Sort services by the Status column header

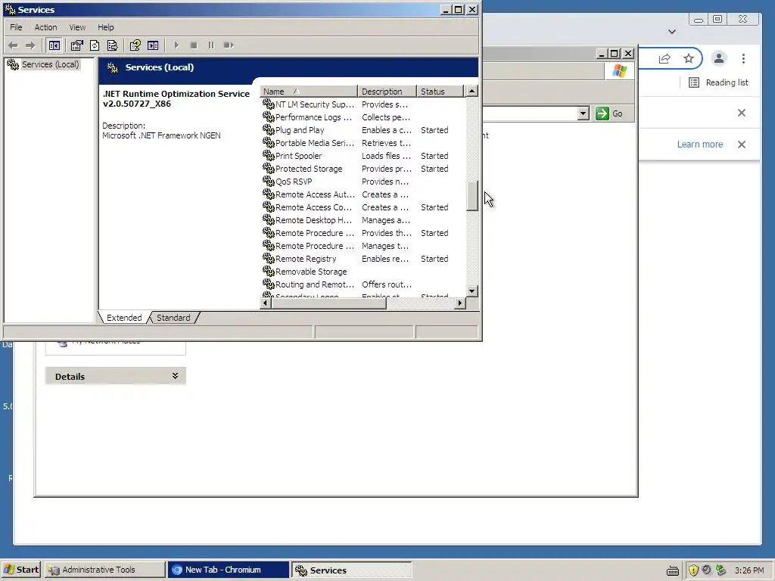pyautogui.click(x=440, y=92)
